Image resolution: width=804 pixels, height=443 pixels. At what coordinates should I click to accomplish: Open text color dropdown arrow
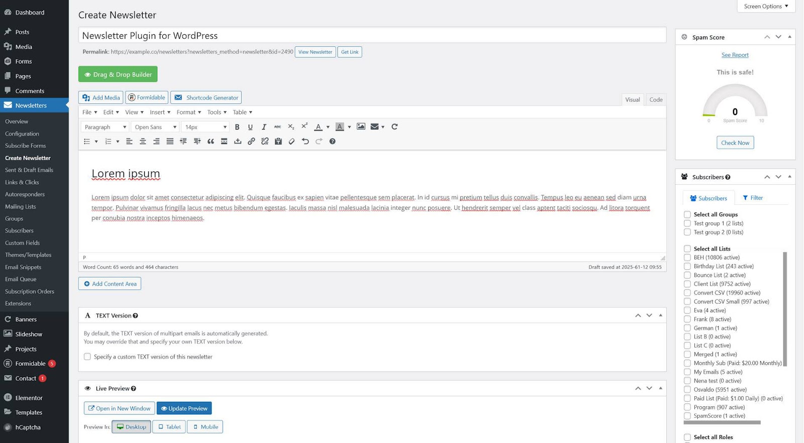click(x=328, y=127)
